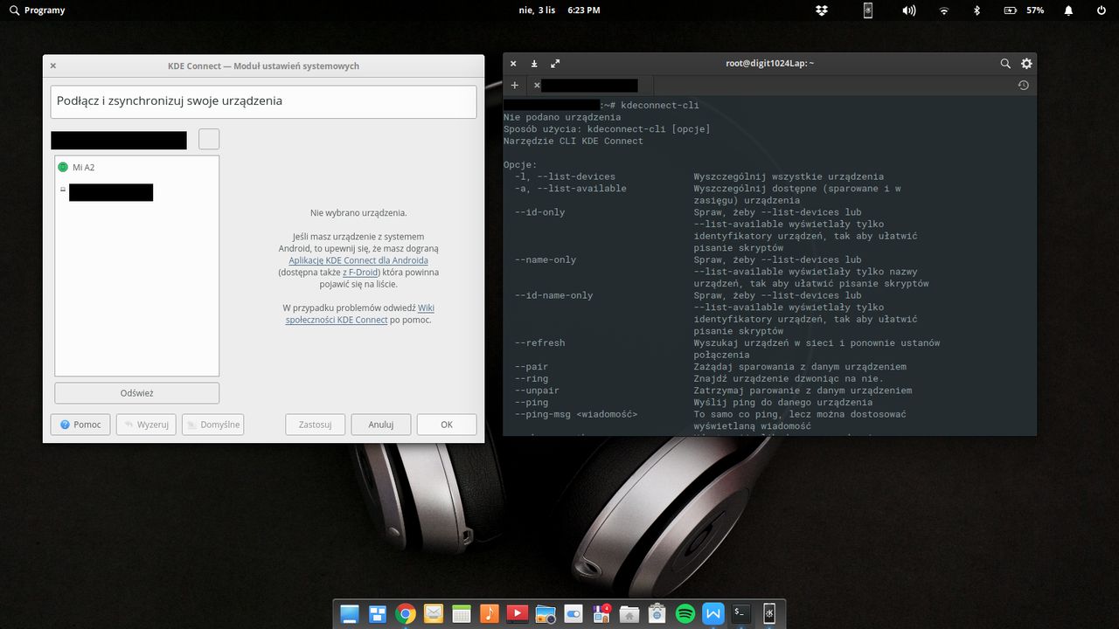
Task: Open the Bluetooth indicator
Action: [x=977, y=10]
